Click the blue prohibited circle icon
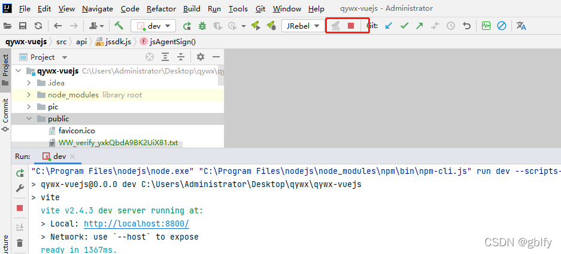 (x=502, y=26)
